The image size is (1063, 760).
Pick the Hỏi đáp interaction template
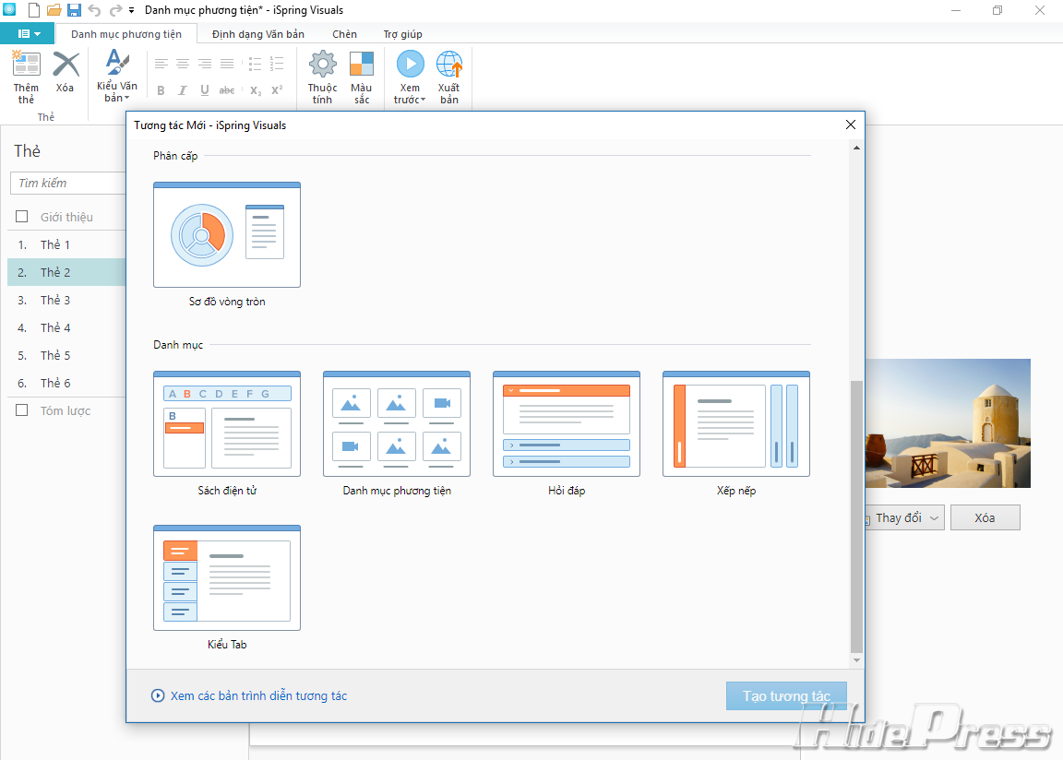pyautogui.click(x=566, y=424)
